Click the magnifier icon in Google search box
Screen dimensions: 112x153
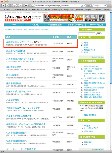(x=105, y=5)
